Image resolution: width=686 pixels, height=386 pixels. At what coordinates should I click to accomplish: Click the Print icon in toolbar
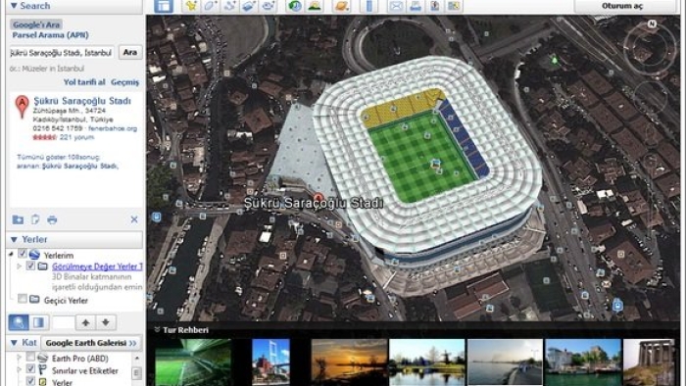416,6
